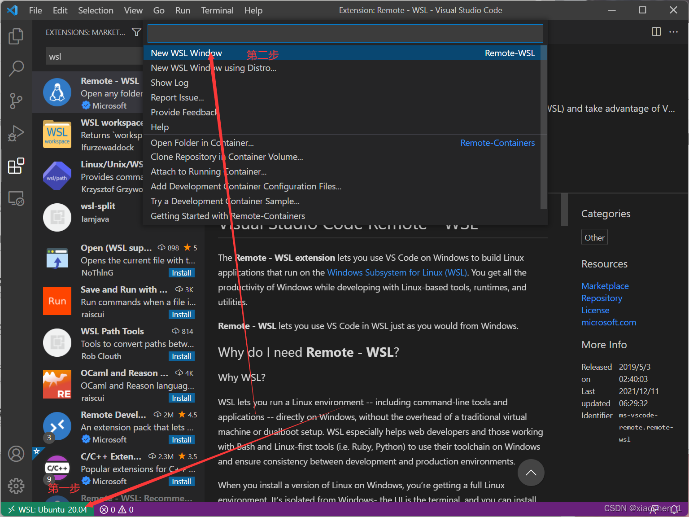Viewport: 689px width, 517px height.
Task: Install the Remote Development extension
Action: click(181, 440)
